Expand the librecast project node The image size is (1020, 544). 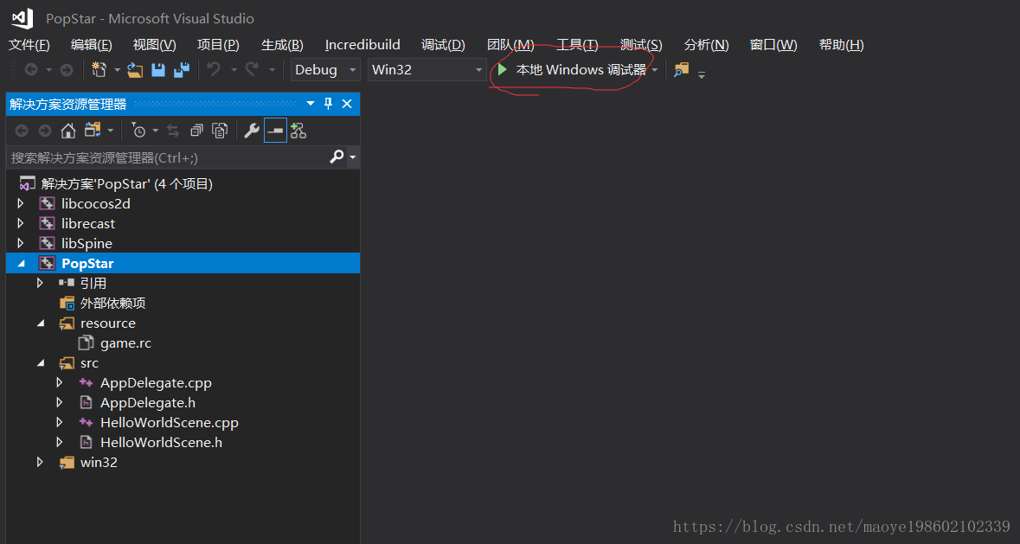(20, 223)
